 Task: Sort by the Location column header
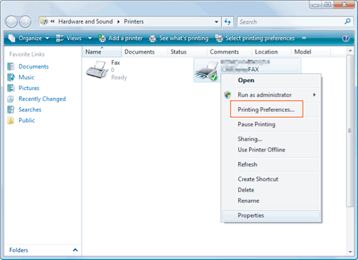272,51
